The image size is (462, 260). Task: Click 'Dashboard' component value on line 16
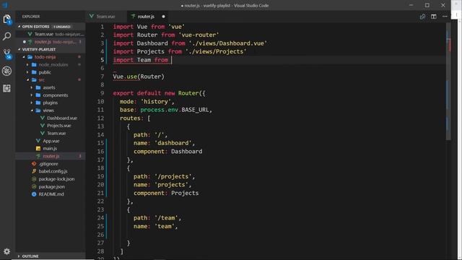coord(187,151)
